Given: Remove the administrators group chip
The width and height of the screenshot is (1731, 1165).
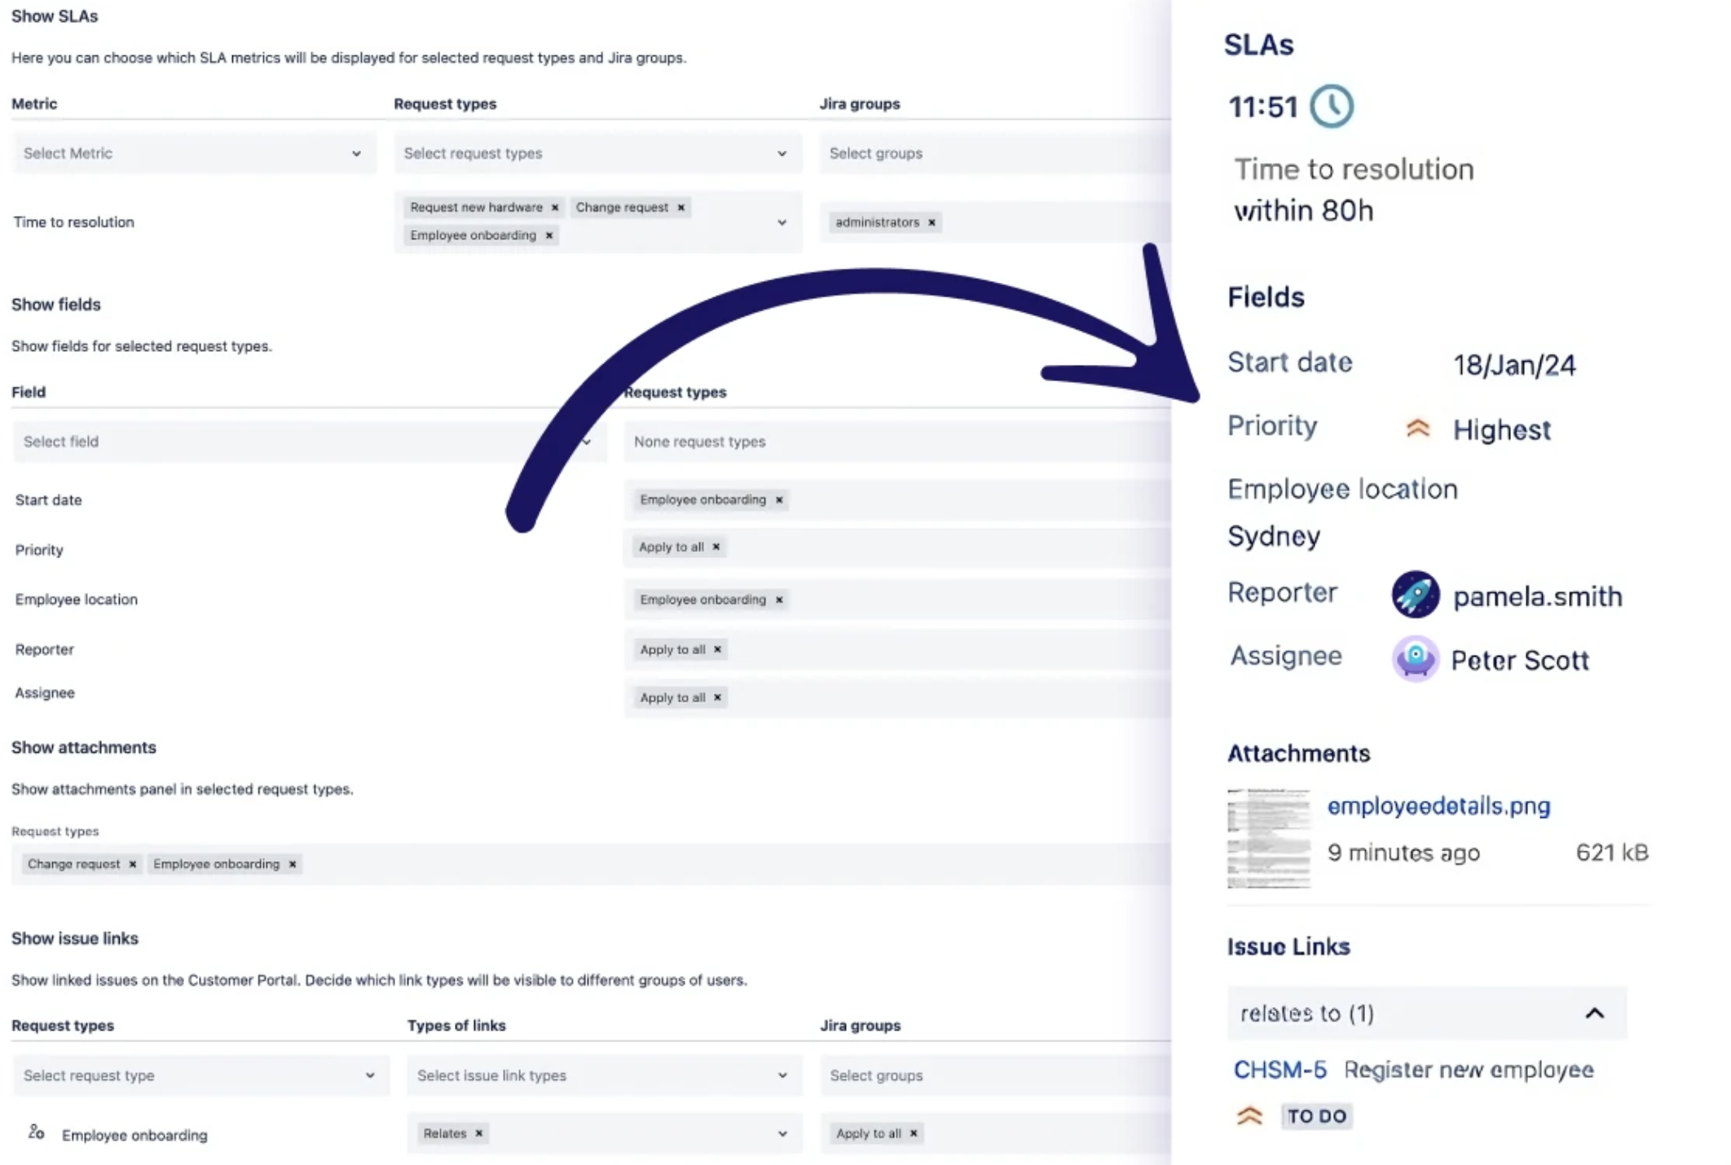Looking at the screenshot, I should coord(931,222).
